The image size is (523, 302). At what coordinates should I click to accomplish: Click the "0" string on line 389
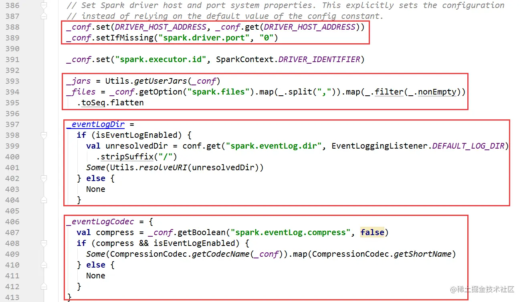267,38
